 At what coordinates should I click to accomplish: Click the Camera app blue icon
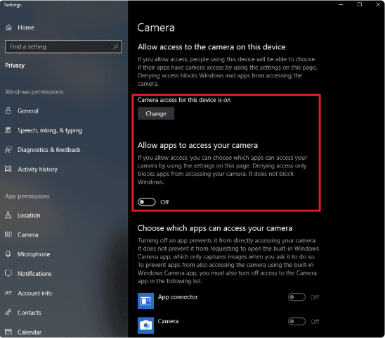pyautogui.click(x=145, y=325)
